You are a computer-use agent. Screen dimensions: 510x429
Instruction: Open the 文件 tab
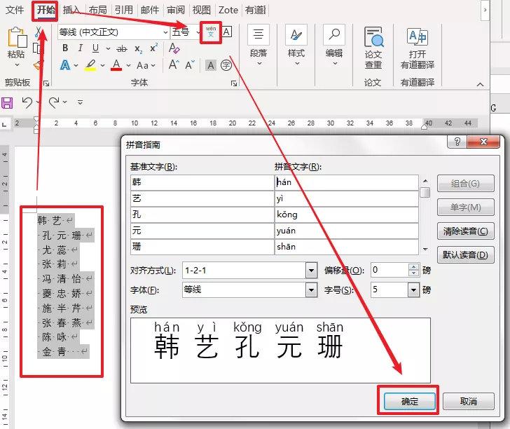tap(15, 10)
